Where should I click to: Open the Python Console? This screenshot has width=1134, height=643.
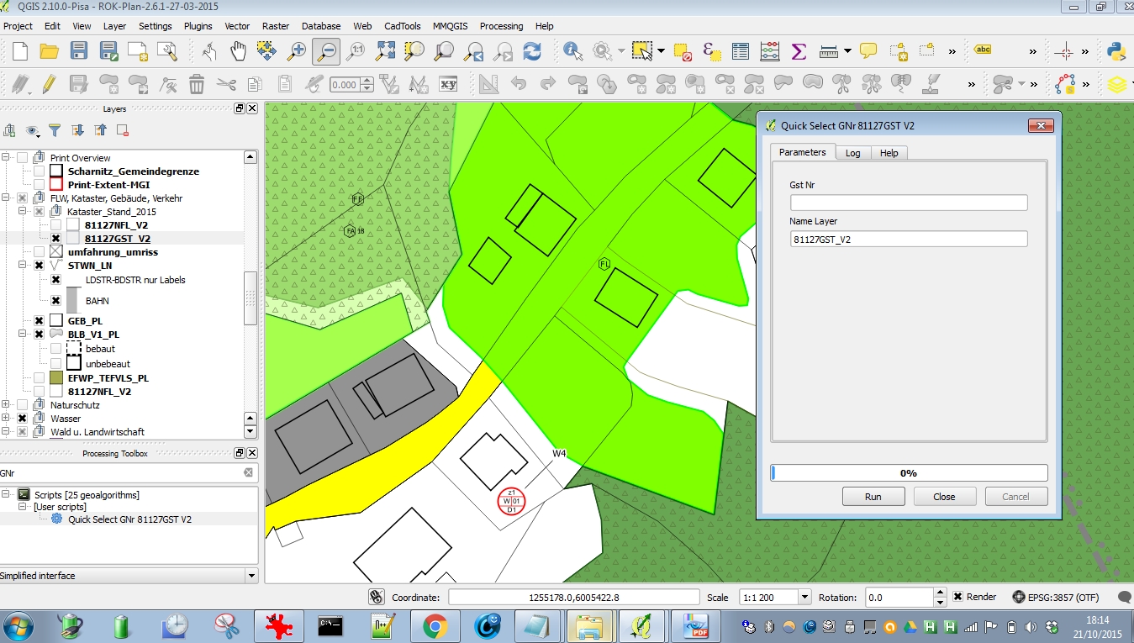(x=1117, y=50)
